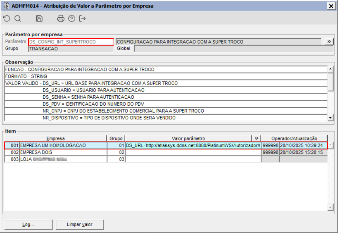
Task: Open help with question mark icon
Action: [71, 19]
